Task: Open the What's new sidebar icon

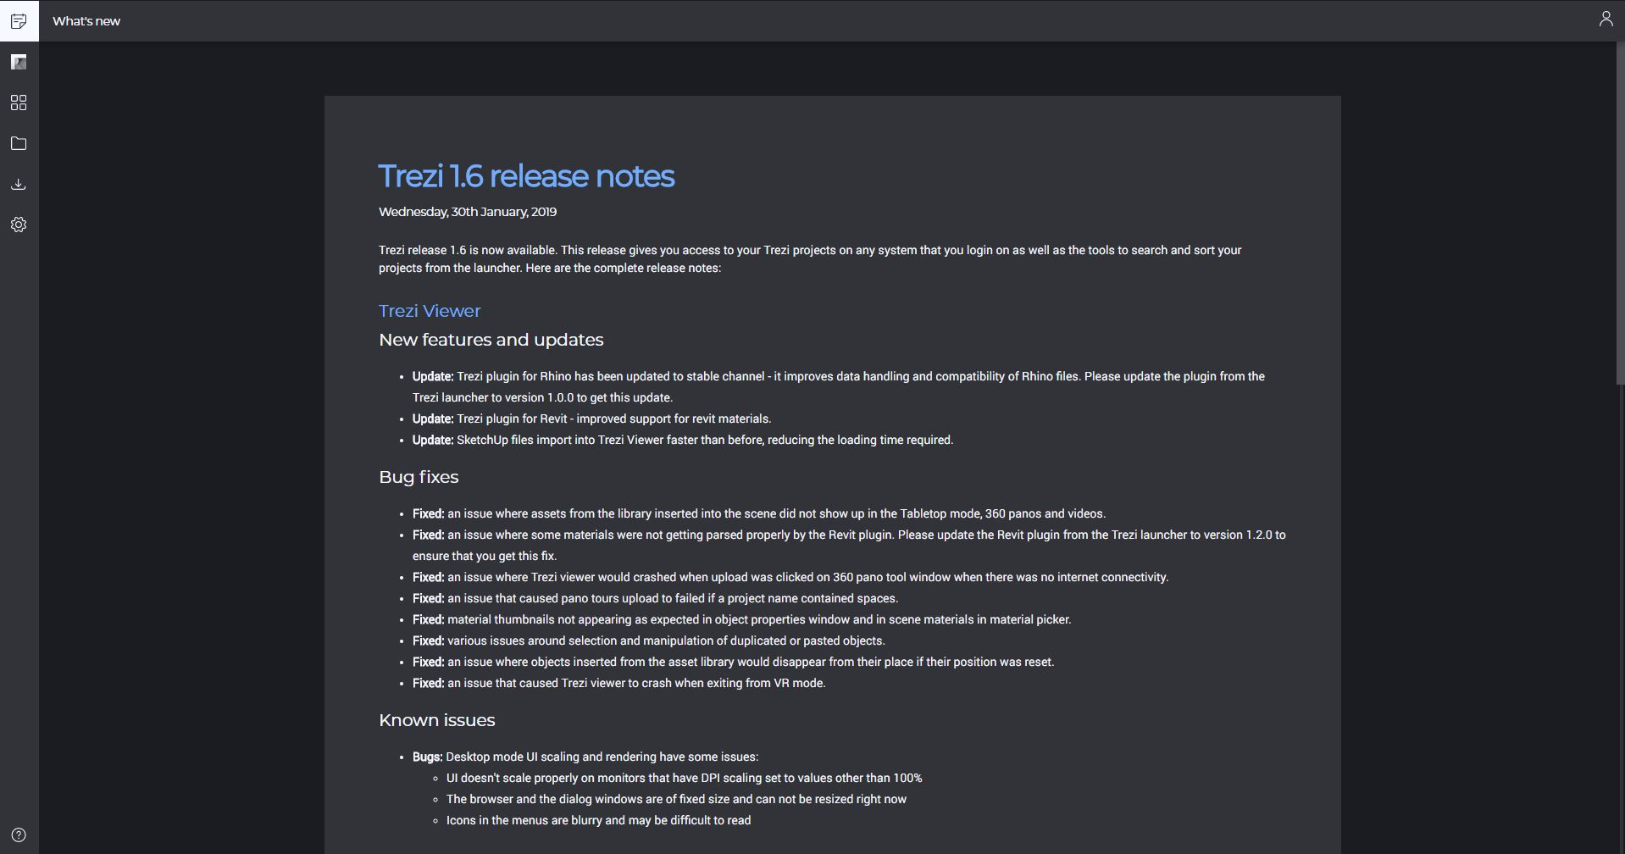Action: tap(19, 21)
